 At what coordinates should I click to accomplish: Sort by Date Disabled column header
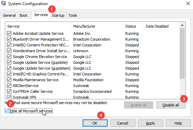(x=161, y=26)
